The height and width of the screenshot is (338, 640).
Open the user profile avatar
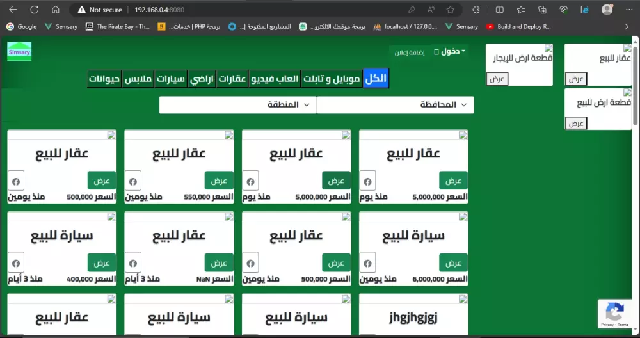[607, 10]
